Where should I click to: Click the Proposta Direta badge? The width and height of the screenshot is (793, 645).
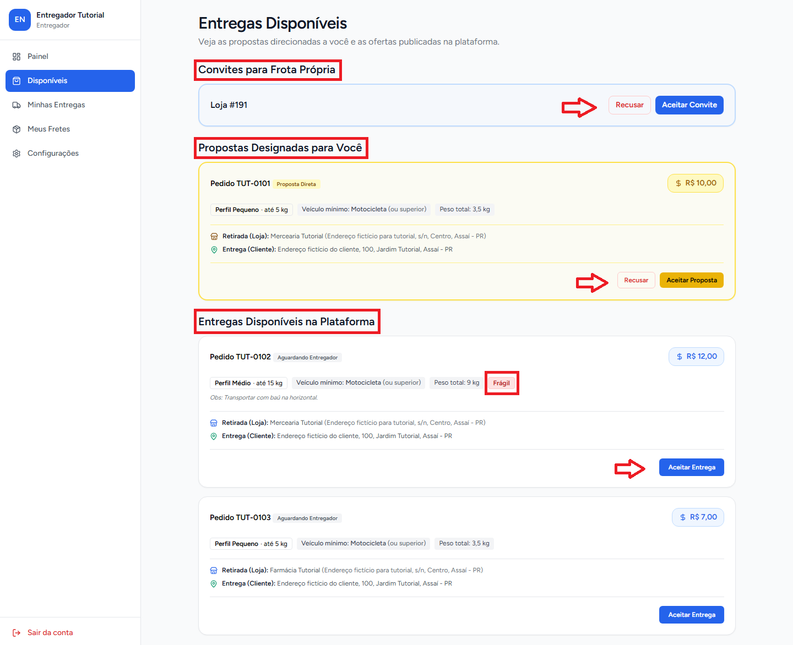point(296,184)
